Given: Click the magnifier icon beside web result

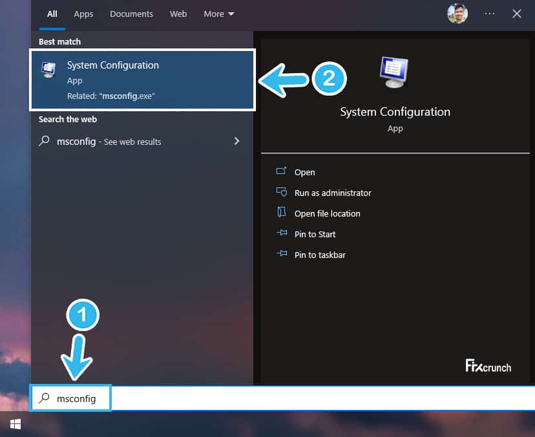Looking at the screenshot, I should [x=45, y=141].
